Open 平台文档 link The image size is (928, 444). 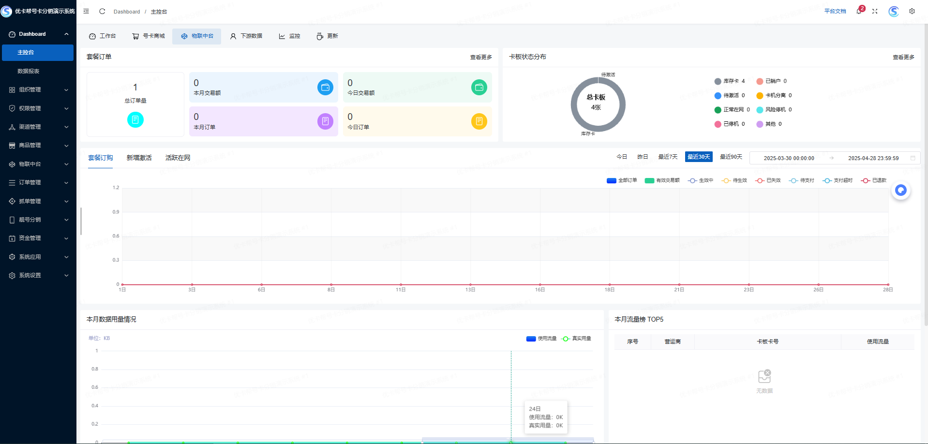pos(835,11)
